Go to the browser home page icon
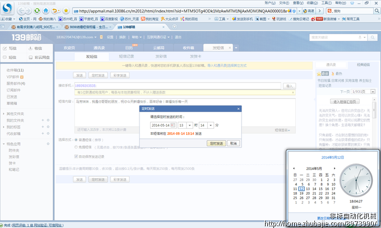This screenshot has width=381, height=228. pos(46,11)
